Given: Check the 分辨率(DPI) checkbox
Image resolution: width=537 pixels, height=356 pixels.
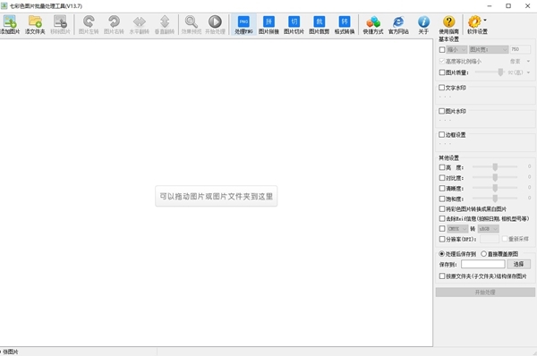Looking at the screenshot, I should (442, 239).
